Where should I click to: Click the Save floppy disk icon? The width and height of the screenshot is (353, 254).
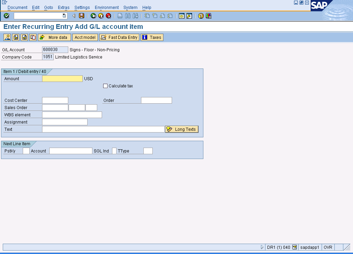[81, 16]
